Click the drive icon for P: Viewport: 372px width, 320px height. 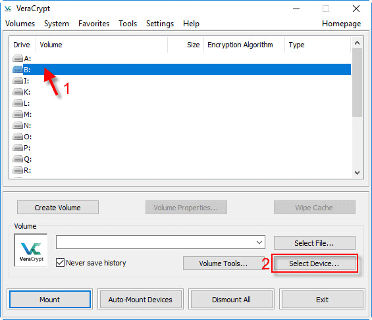18,148
